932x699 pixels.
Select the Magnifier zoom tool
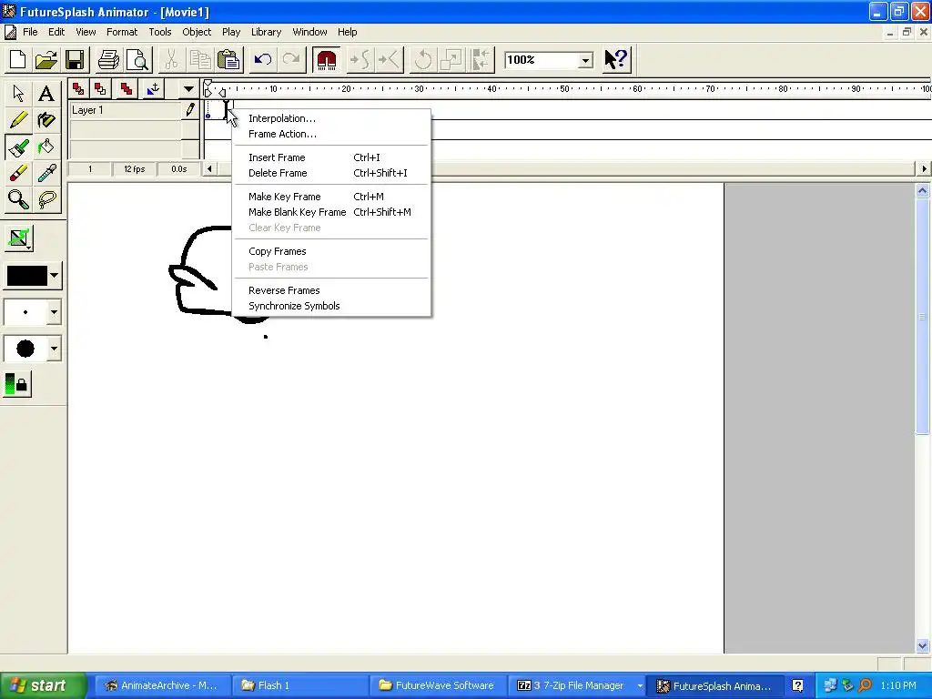pyautogui.click(x=18, y=200)
